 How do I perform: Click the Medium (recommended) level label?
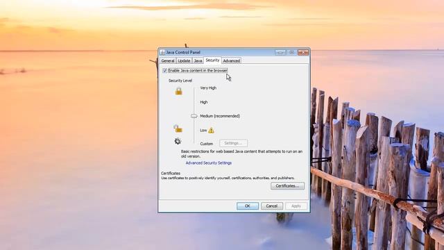[220, 116]
